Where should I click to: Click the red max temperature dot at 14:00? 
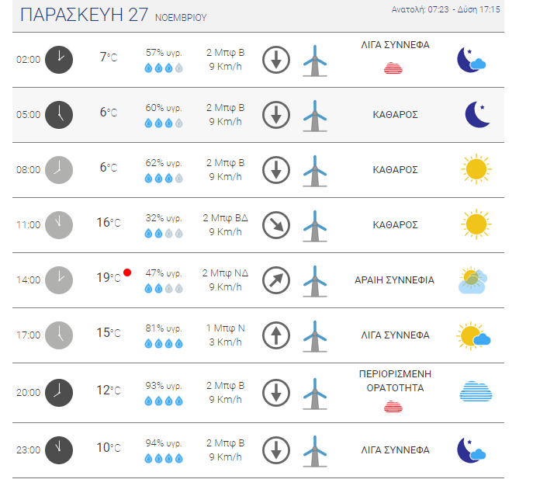pyautogui.click(x=127, y=272)
